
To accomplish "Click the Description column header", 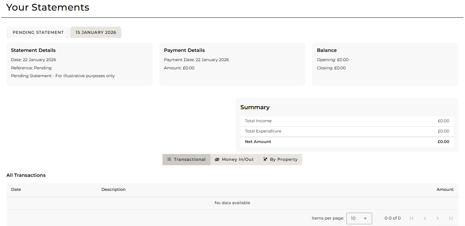I will tap(113, 189).
